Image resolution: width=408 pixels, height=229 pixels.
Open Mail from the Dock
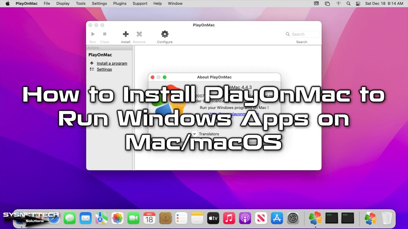pyautogui.click(x=85, y=219)
